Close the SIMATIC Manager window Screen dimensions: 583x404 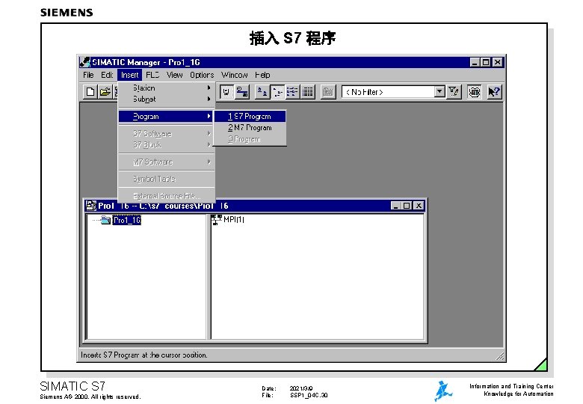(498, 62)
